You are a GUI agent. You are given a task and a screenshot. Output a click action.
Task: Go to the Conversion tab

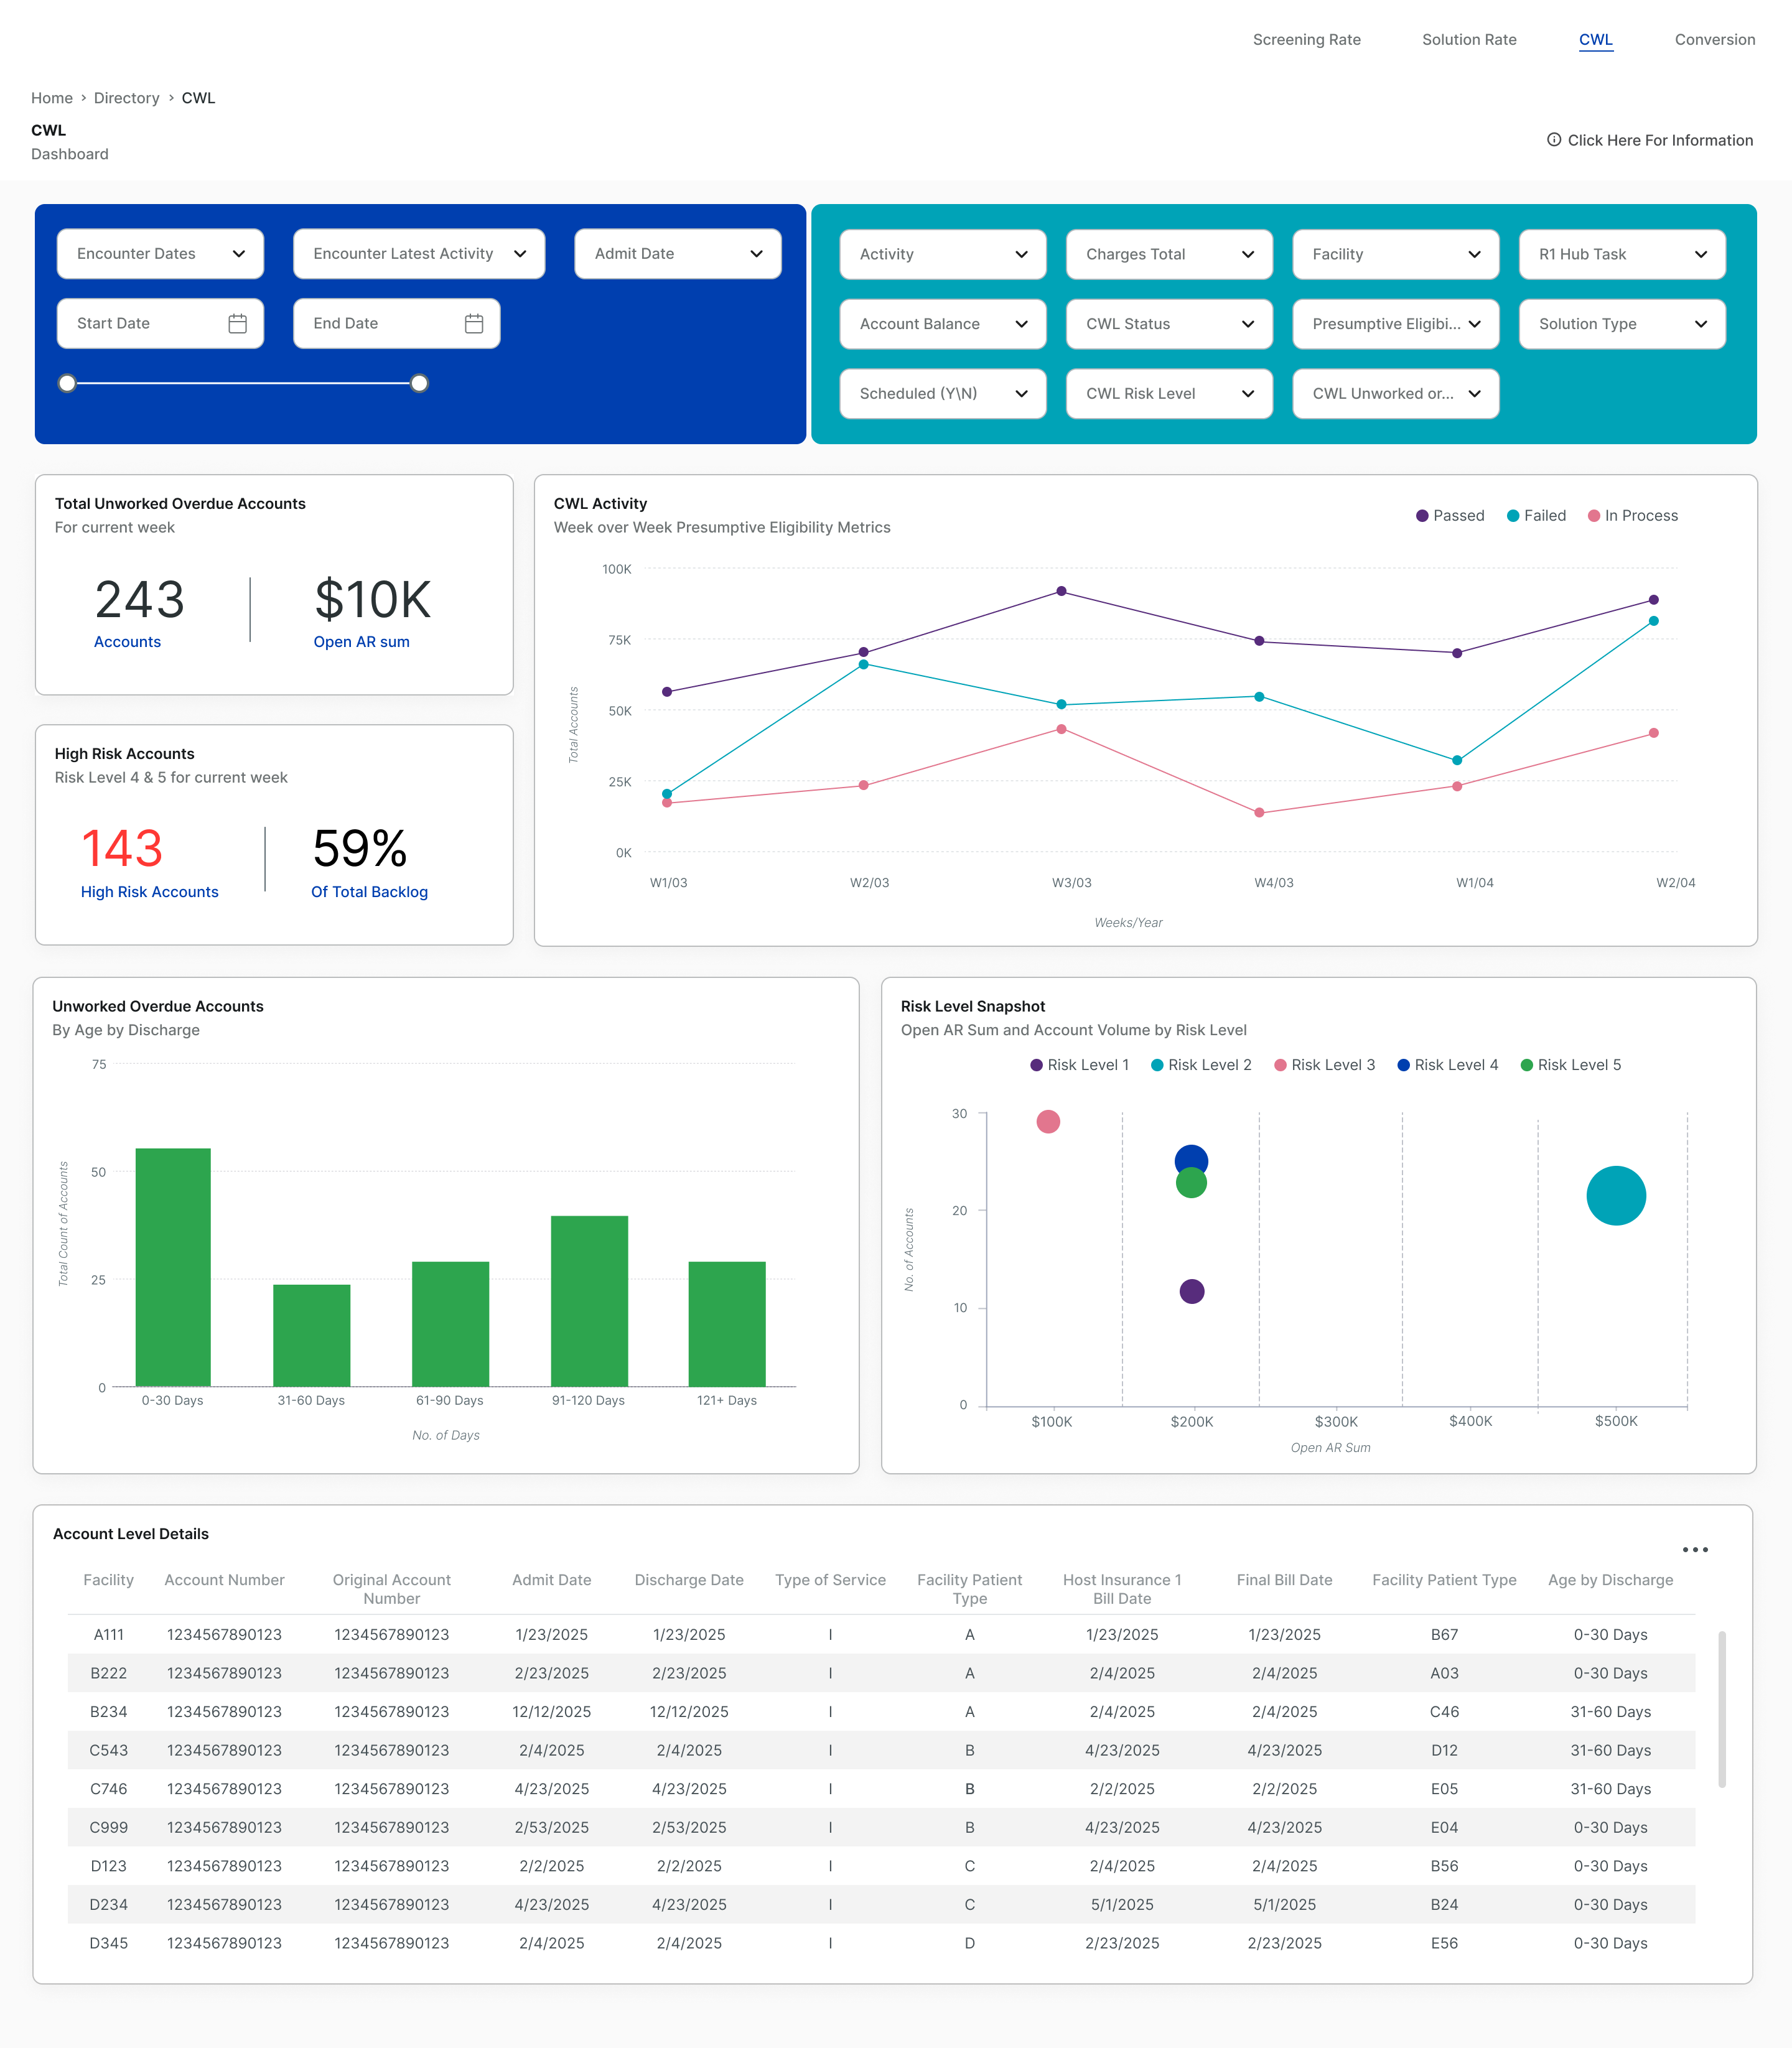pos(1714,40)
